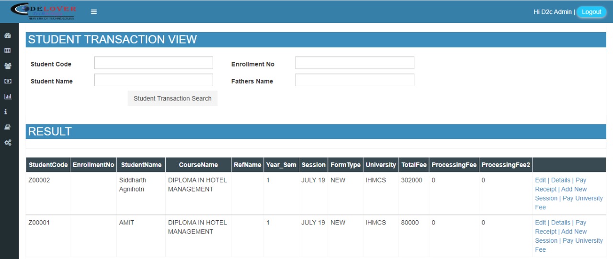Click Student Transaction Search button
Image resolution: width=613 pixels, height=259 pixels.
[x=172, y=98]
